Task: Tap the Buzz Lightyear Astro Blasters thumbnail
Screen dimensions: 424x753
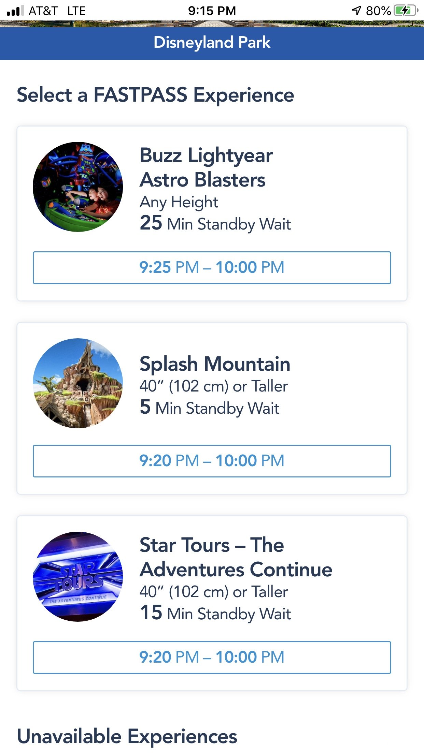Action: pos(78,187)
